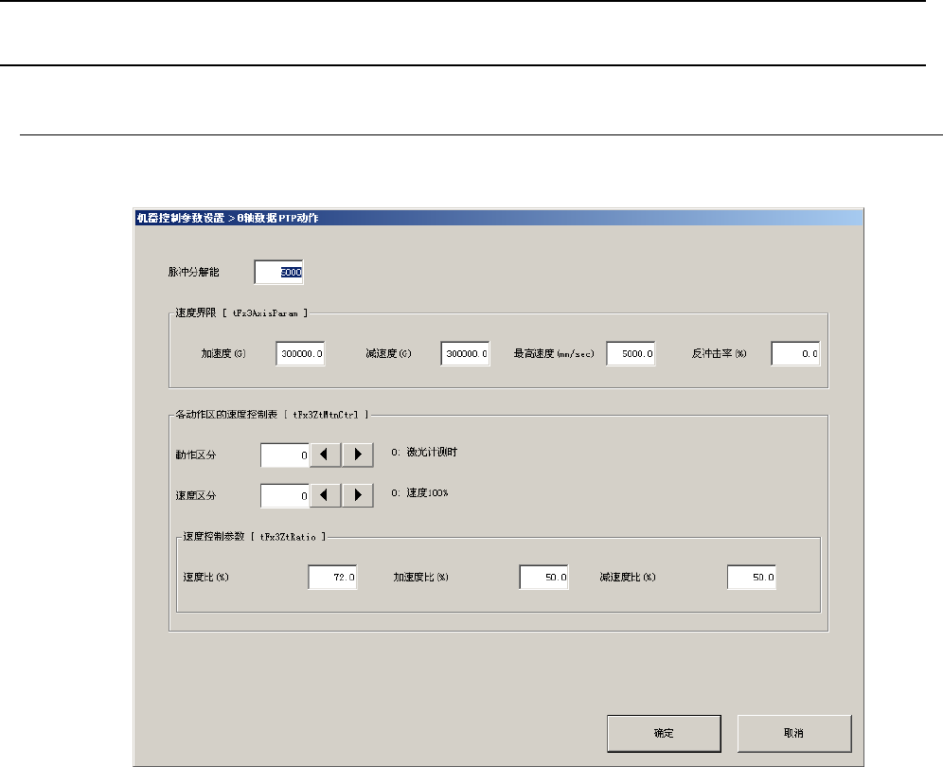Click the 加速度(G) value field

pos(301,353)
